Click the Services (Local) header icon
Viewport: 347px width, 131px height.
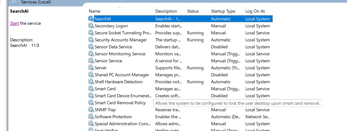click(x=15, y=2)
